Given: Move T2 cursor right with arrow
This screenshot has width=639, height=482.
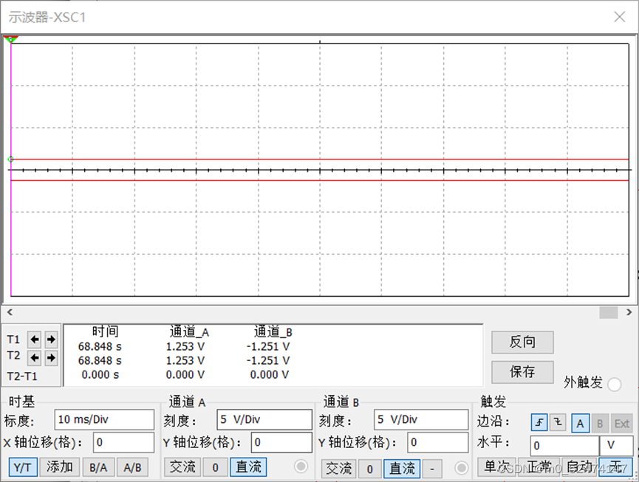Looking at the screenshot, I should pos(51,358).
